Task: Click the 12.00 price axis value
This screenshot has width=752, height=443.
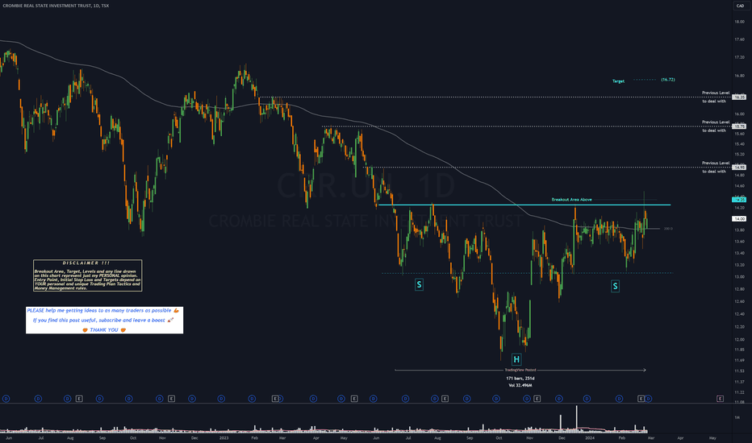Action: 739,339
